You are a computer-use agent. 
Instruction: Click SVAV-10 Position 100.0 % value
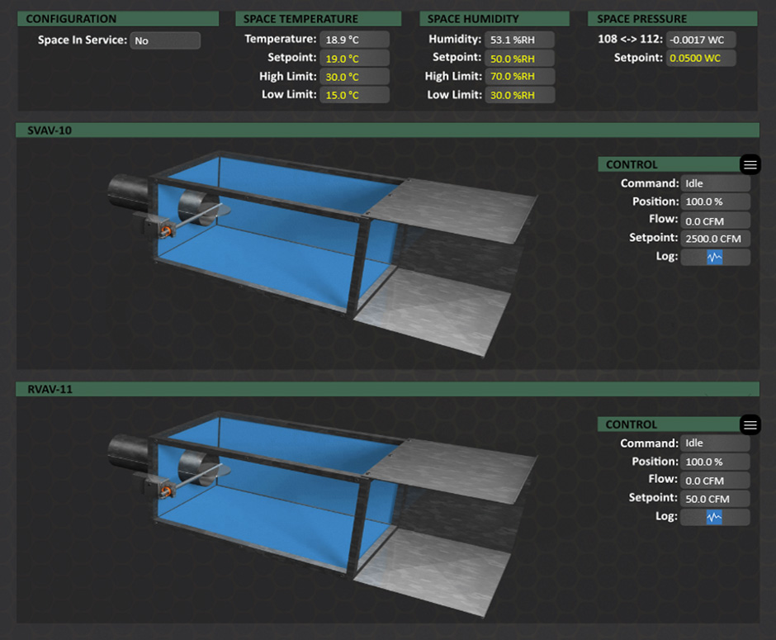716,202
